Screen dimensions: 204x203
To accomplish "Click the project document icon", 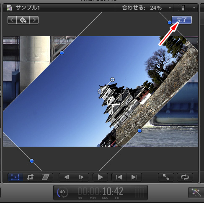I will click(x=9, y=8).
